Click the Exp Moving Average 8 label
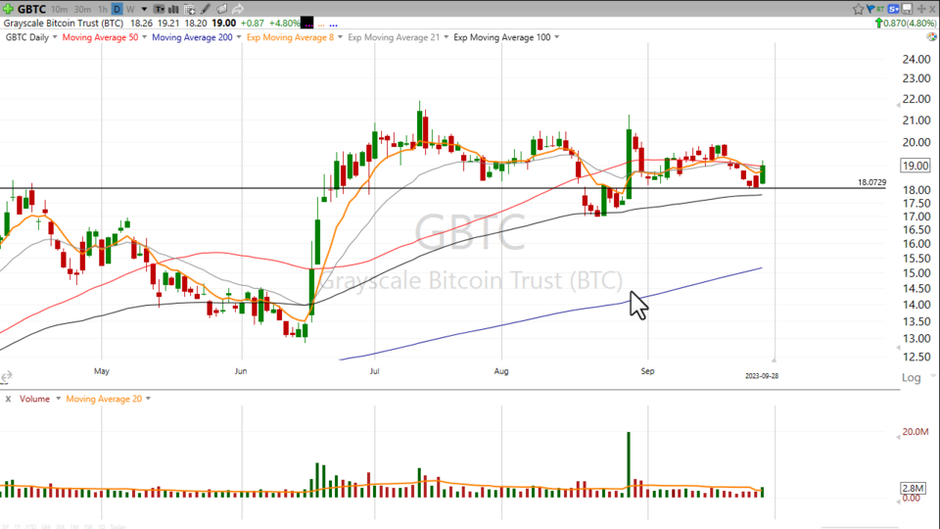This screenshot has width=940, height=529. pos(290,37)
